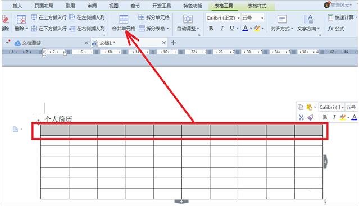The height and width of the screenshot is (207, 359).
Task: Open Calibri font dropdown in mini toolbar
Action: click(x=343, y=107)
